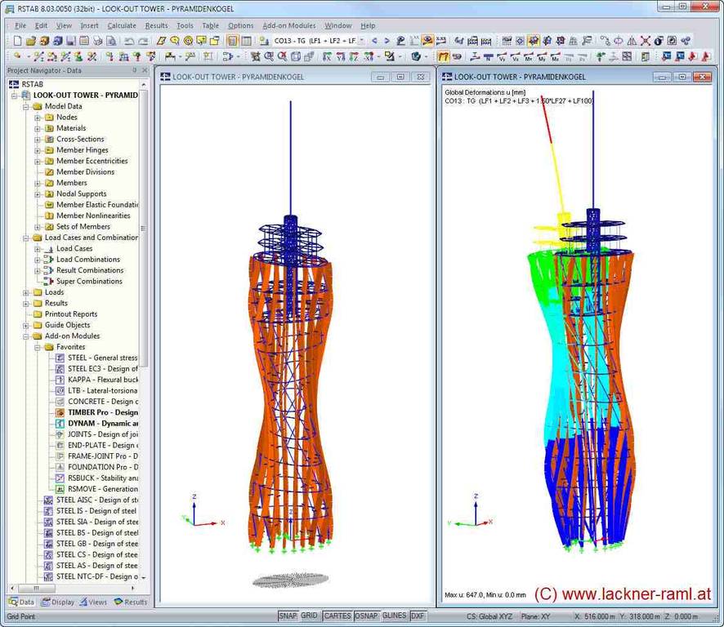
Task: Toggle CARTES in the status bar
Action: coord(337,616)
